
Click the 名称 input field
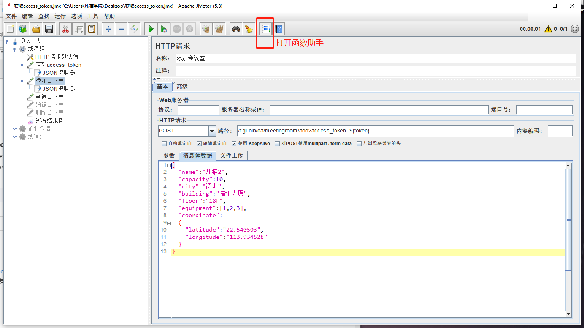[x=376, y=58]
